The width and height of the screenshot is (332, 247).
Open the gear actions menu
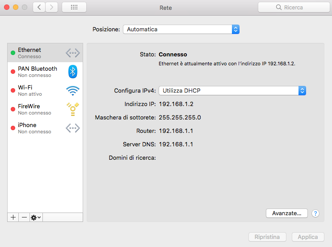36,217
